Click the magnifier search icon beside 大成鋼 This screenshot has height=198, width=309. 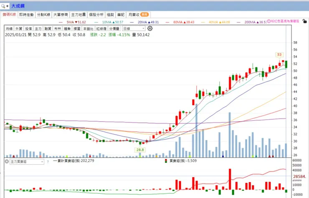pyautogui.click(x=3, y=6)
